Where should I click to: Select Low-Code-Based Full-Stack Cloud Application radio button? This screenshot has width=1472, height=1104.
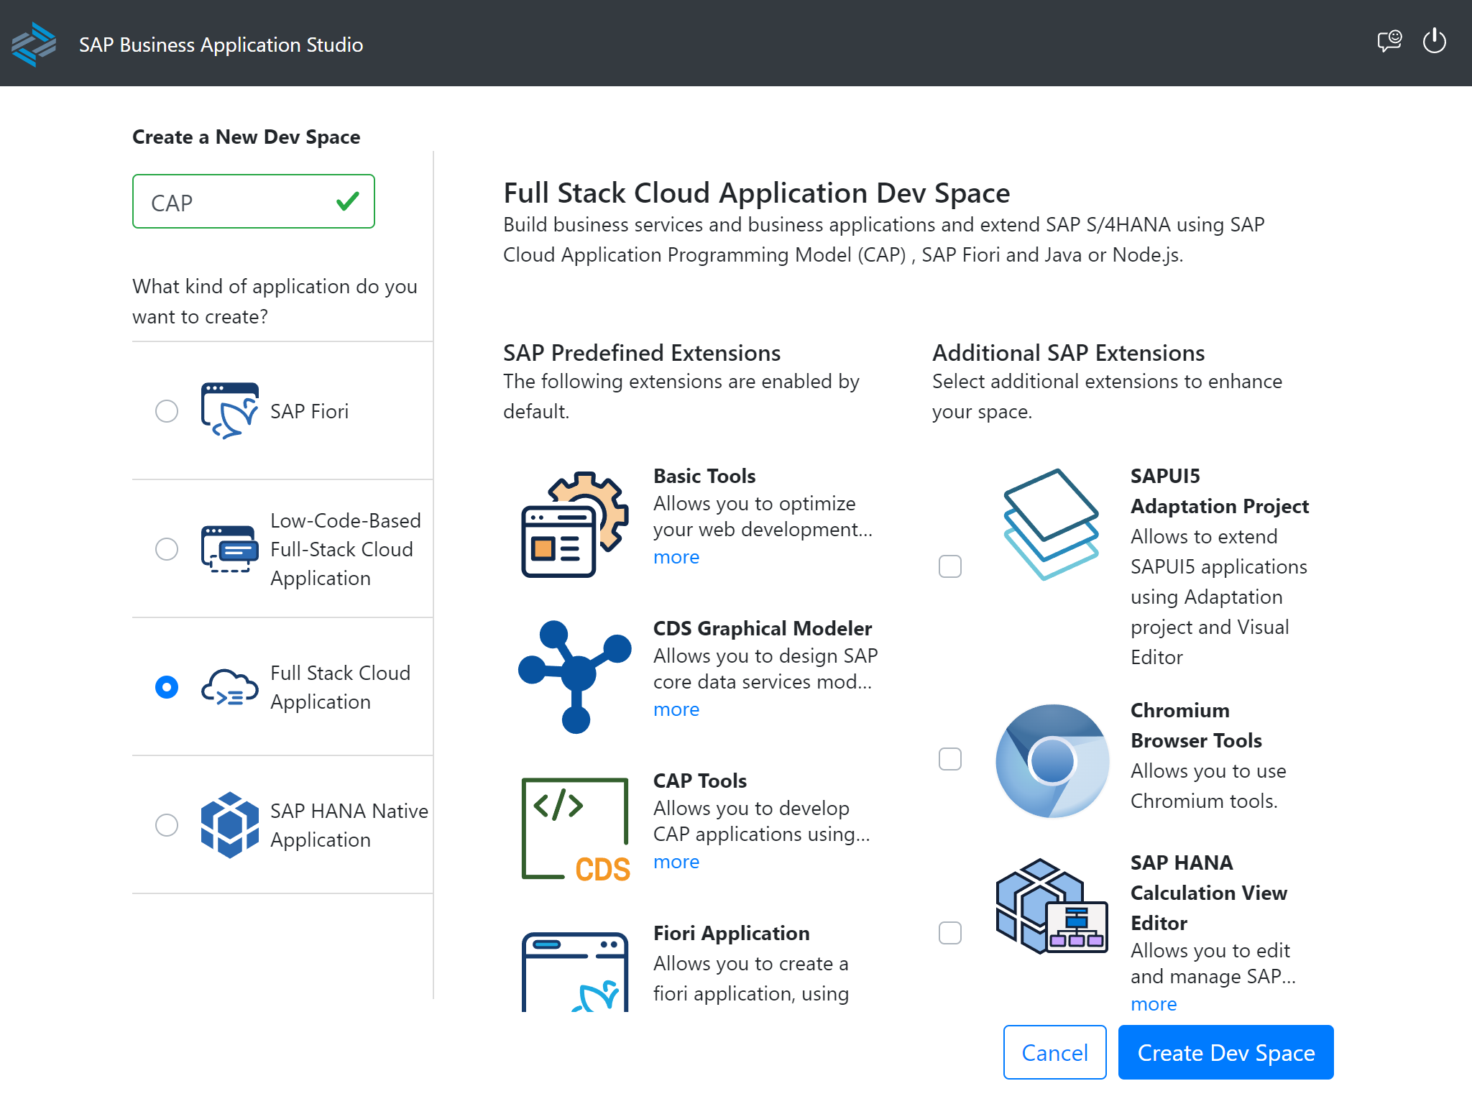point(167,549)
